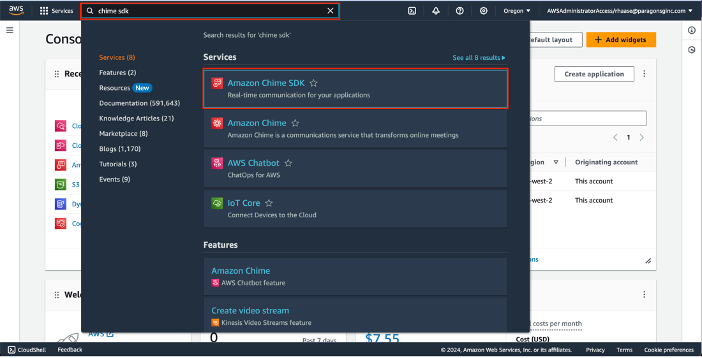
Task: Open CloudShell in the footer bar
Action: pyautogui.click(x=27, y=350)
